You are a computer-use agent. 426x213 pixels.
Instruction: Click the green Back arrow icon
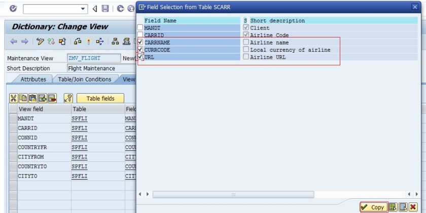pos(120,9)
